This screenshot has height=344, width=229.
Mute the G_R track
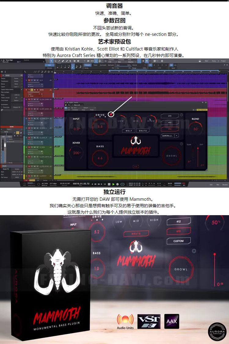(x=29, y=80)
